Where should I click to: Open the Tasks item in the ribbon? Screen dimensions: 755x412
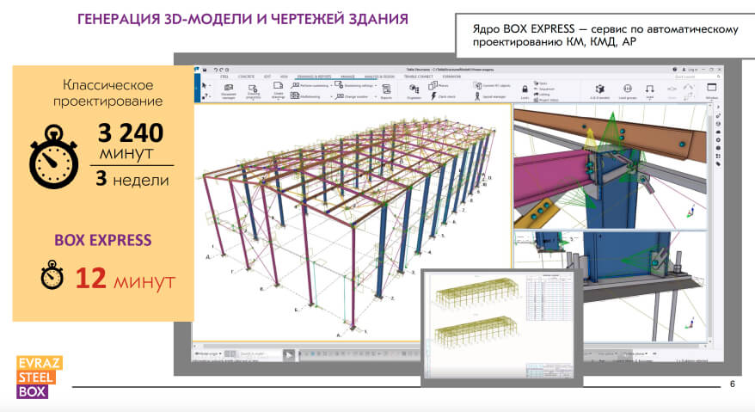pos(540,83)
